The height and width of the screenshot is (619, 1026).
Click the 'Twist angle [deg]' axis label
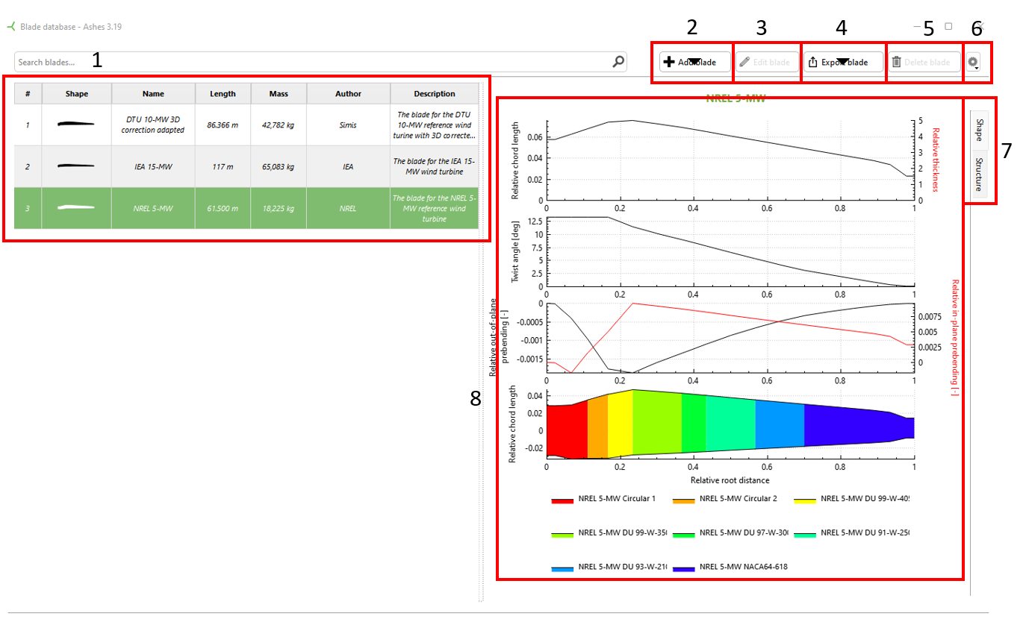[x=515, y=252]
